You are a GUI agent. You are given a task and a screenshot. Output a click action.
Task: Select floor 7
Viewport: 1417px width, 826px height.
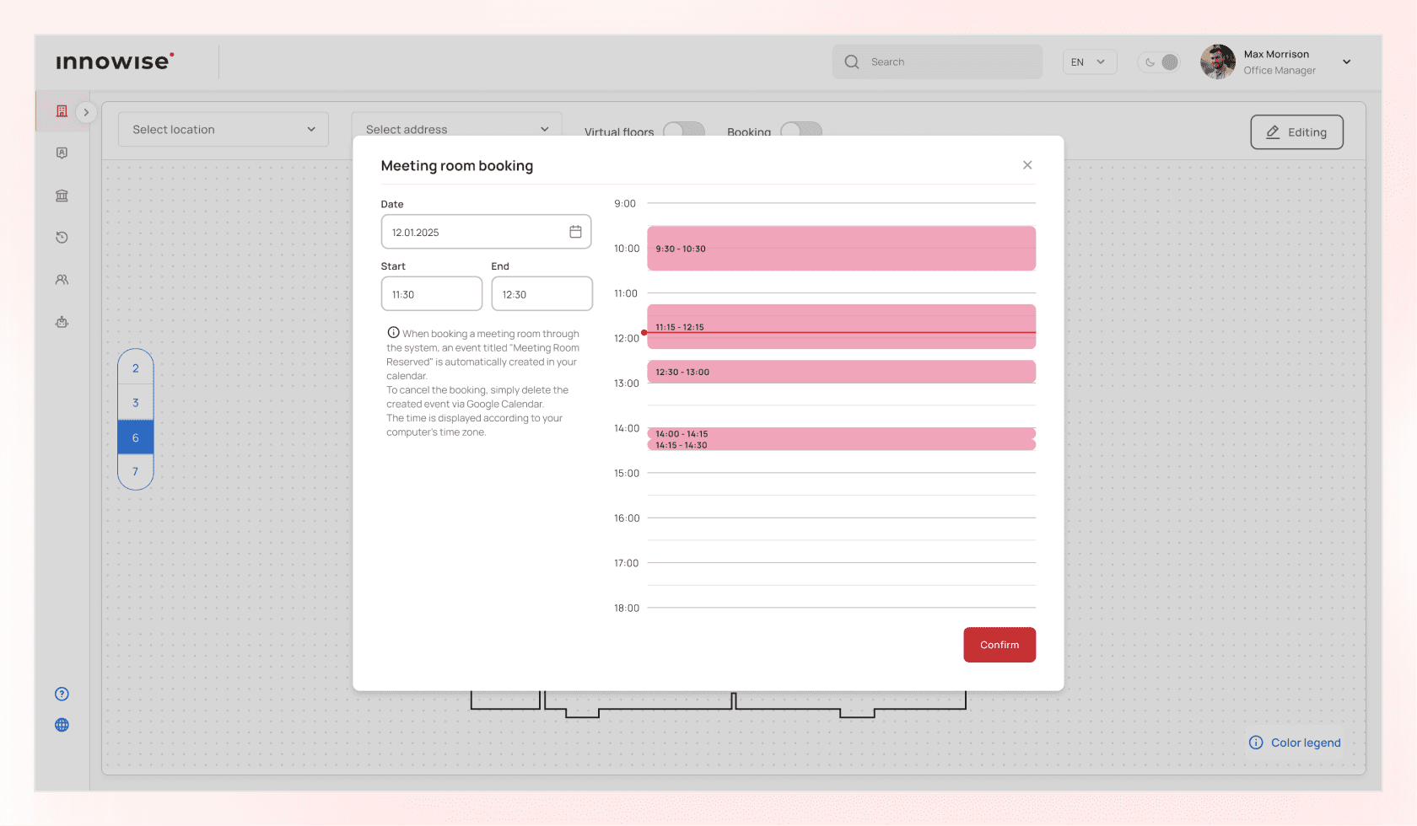coord(136,472)
